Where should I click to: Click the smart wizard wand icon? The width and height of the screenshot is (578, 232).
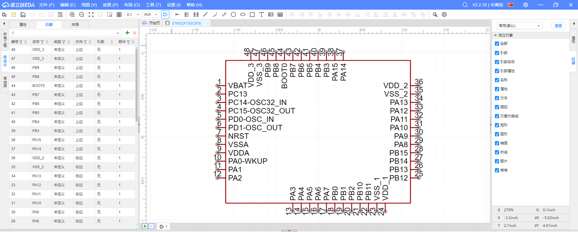point(435,15)
